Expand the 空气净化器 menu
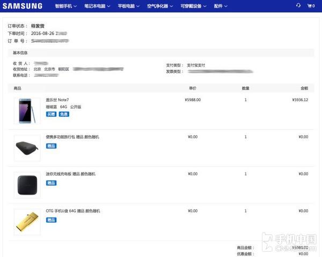The width and height of the screenshot is (322, 257). point(160,6)
